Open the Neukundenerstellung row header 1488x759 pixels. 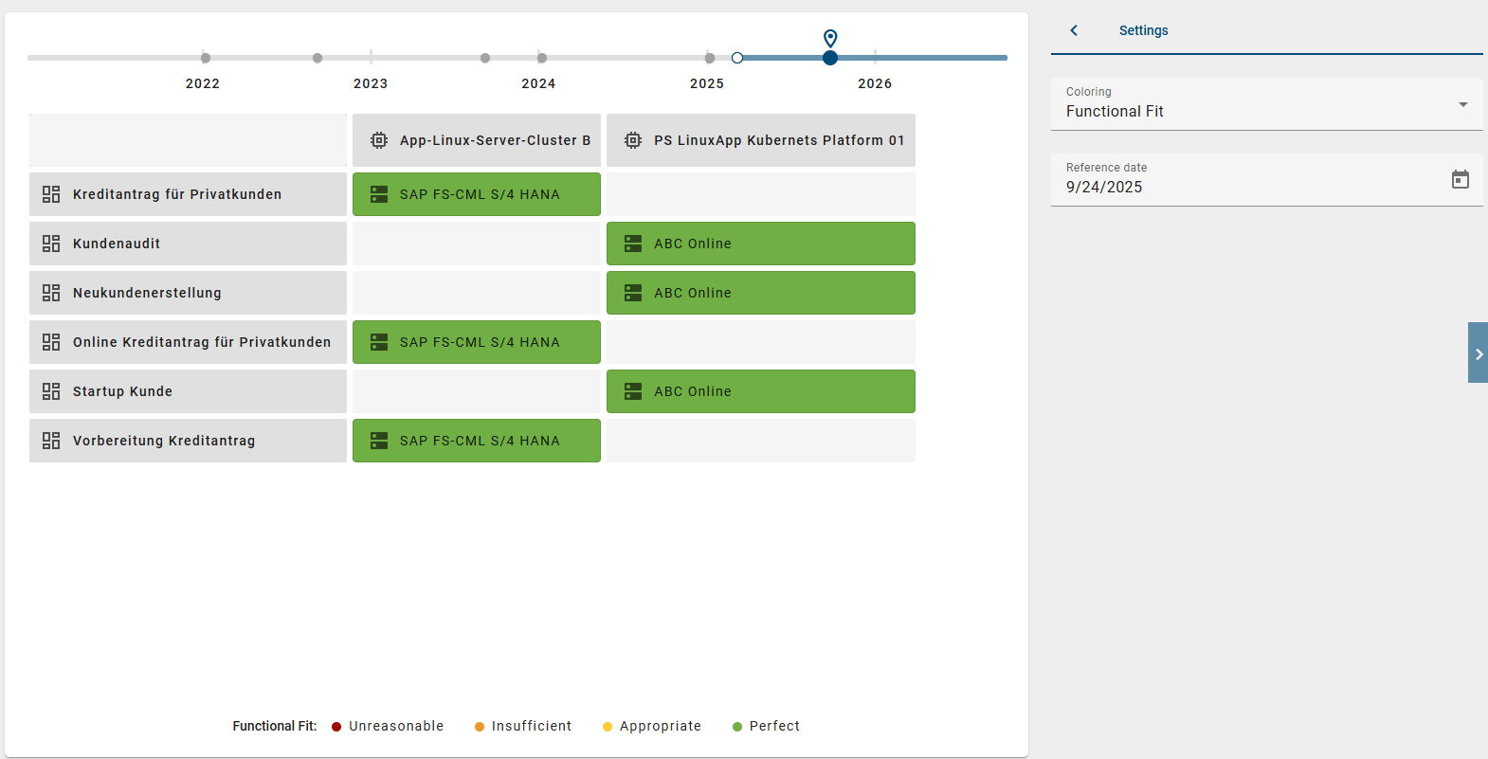coord(188,293)
